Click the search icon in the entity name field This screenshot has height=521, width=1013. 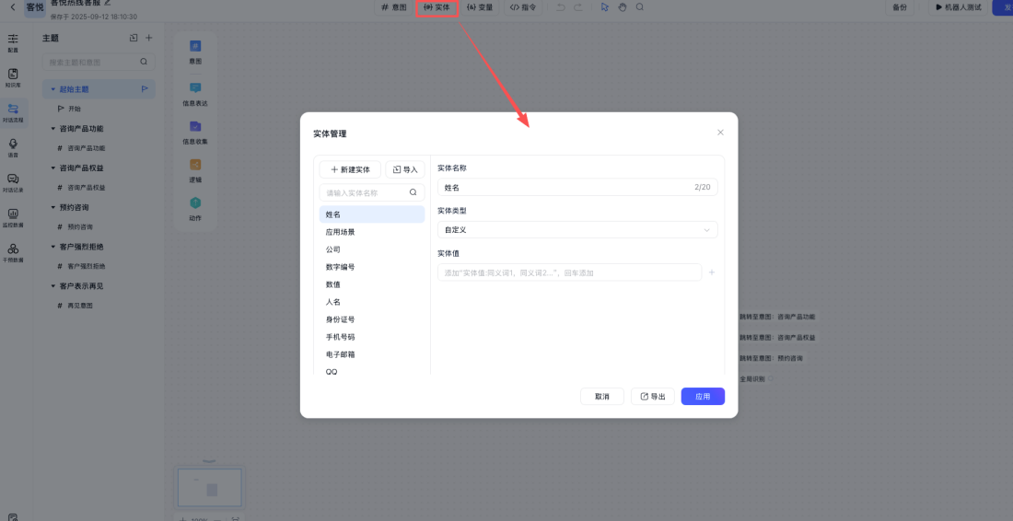click(413, 192)
